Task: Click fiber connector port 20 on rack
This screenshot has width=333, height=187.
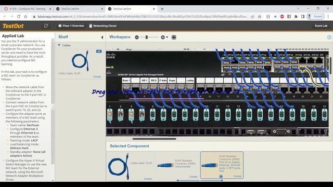Action: tap(314, 115)
